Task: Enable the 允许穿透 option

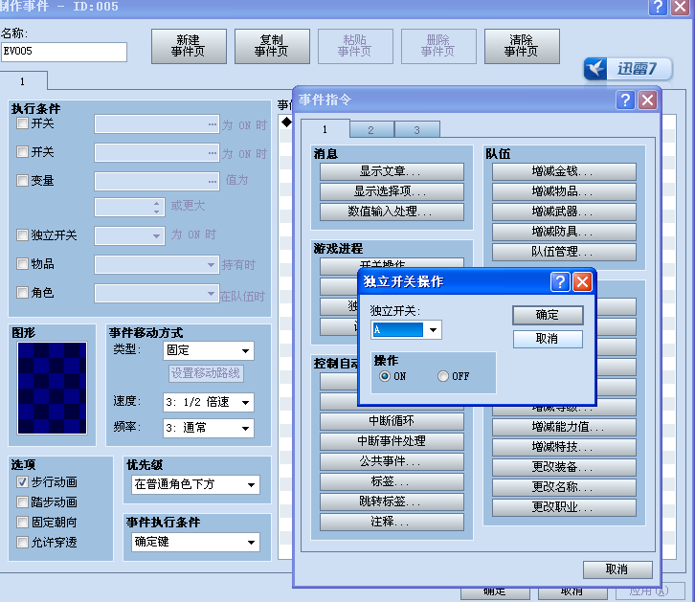Action: coord(22,542)
